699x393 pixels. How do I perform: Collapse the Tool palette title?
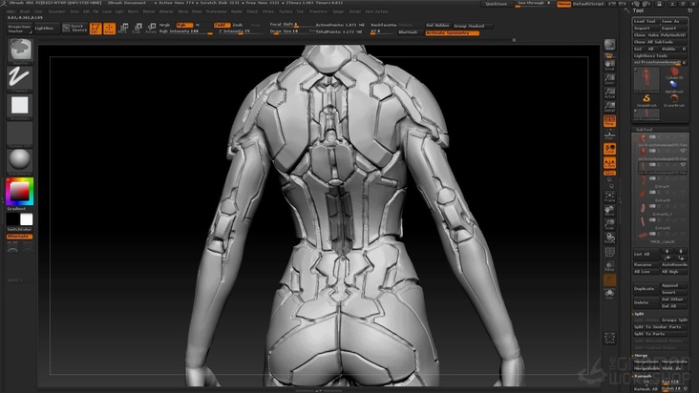click(638, 10)
